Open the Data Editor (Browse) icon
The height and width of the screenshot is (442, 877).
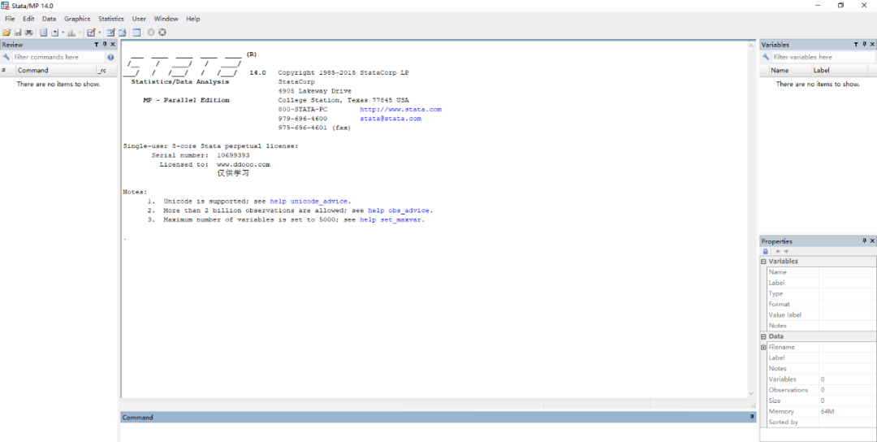pos(123,32)
